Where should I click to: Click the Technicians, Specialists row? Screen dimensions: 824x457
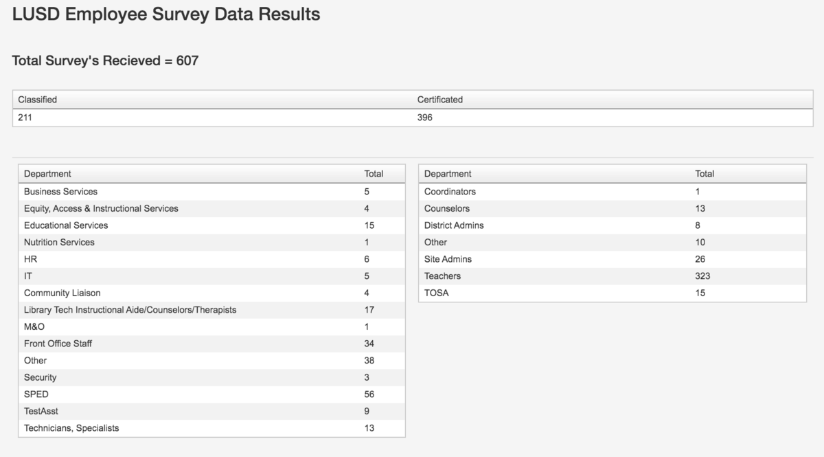coord(211,427)
